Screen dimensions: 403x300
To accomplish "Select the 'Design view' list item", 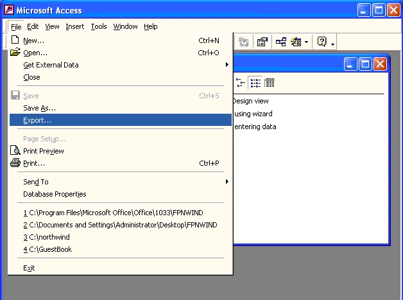I will (x=251, y=101).
